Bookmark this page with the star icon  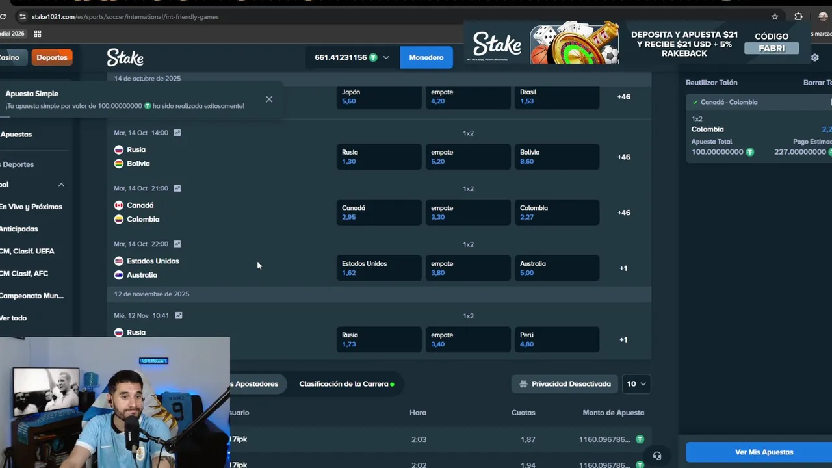click(775, 17)
